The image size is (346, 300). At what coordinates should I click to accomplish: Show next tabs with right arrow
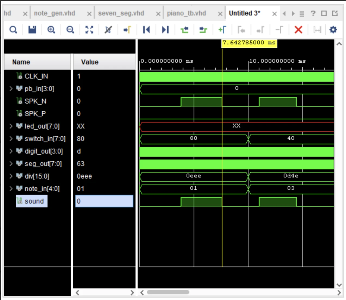[293, 14]
